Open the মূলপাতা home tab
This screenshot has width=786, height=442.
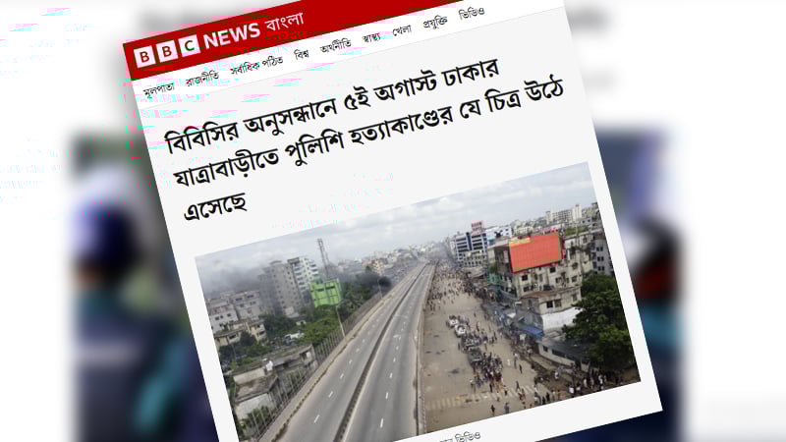tap(158, 89)
